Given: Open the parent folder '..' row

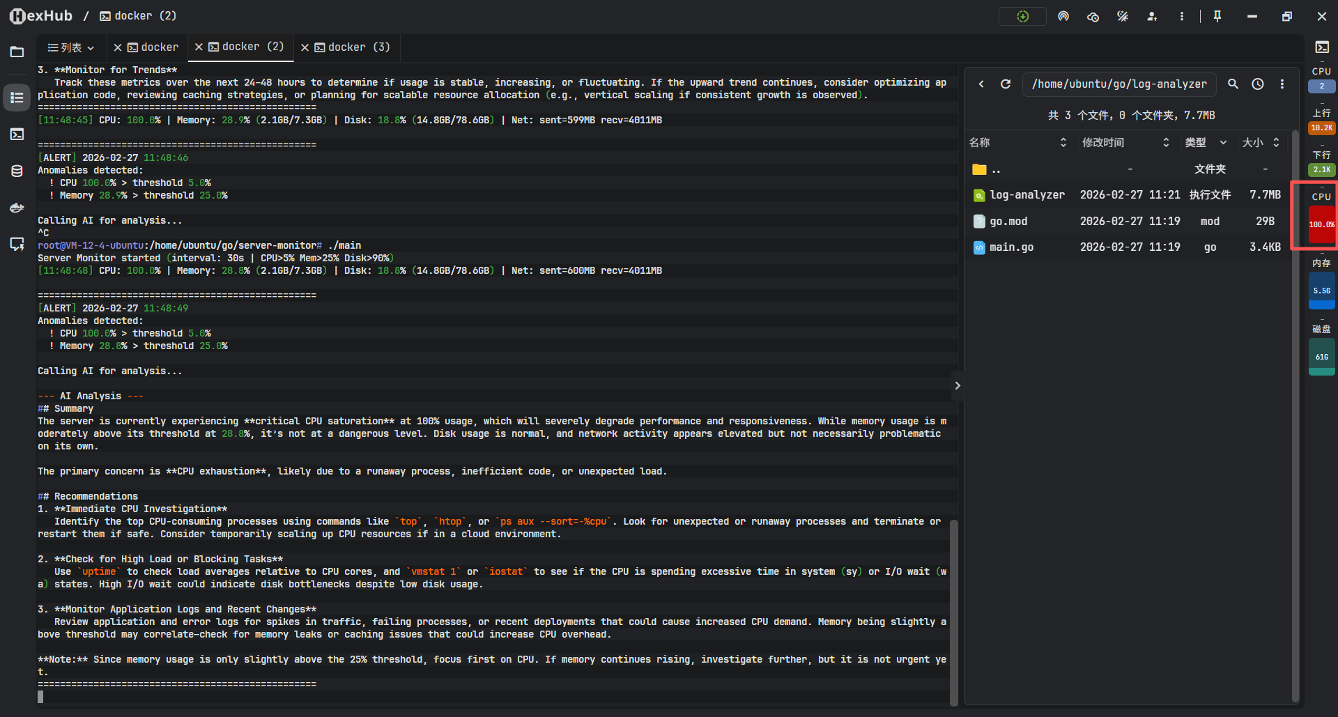Looking at the screenshot, I should (x=1128, y=169).
